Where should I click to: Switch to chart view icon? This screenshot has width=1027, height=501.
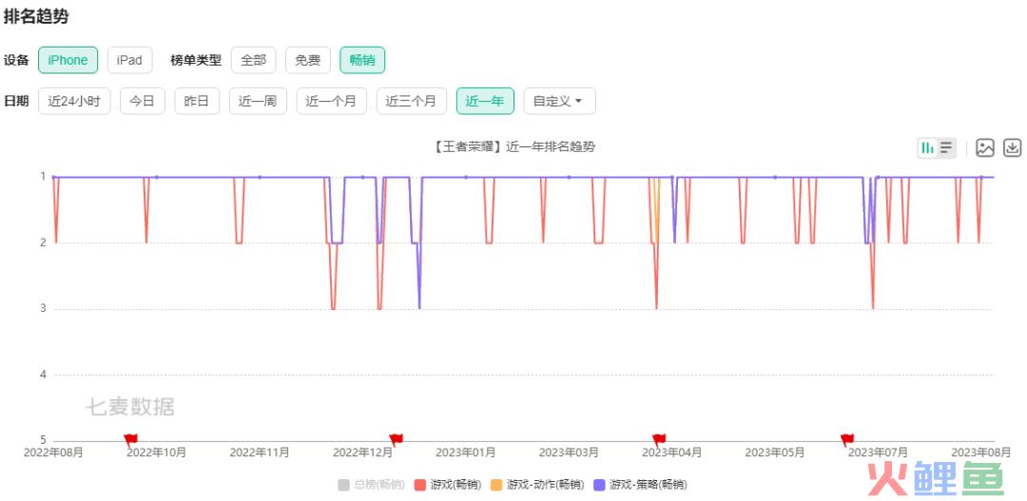point(927,148)
